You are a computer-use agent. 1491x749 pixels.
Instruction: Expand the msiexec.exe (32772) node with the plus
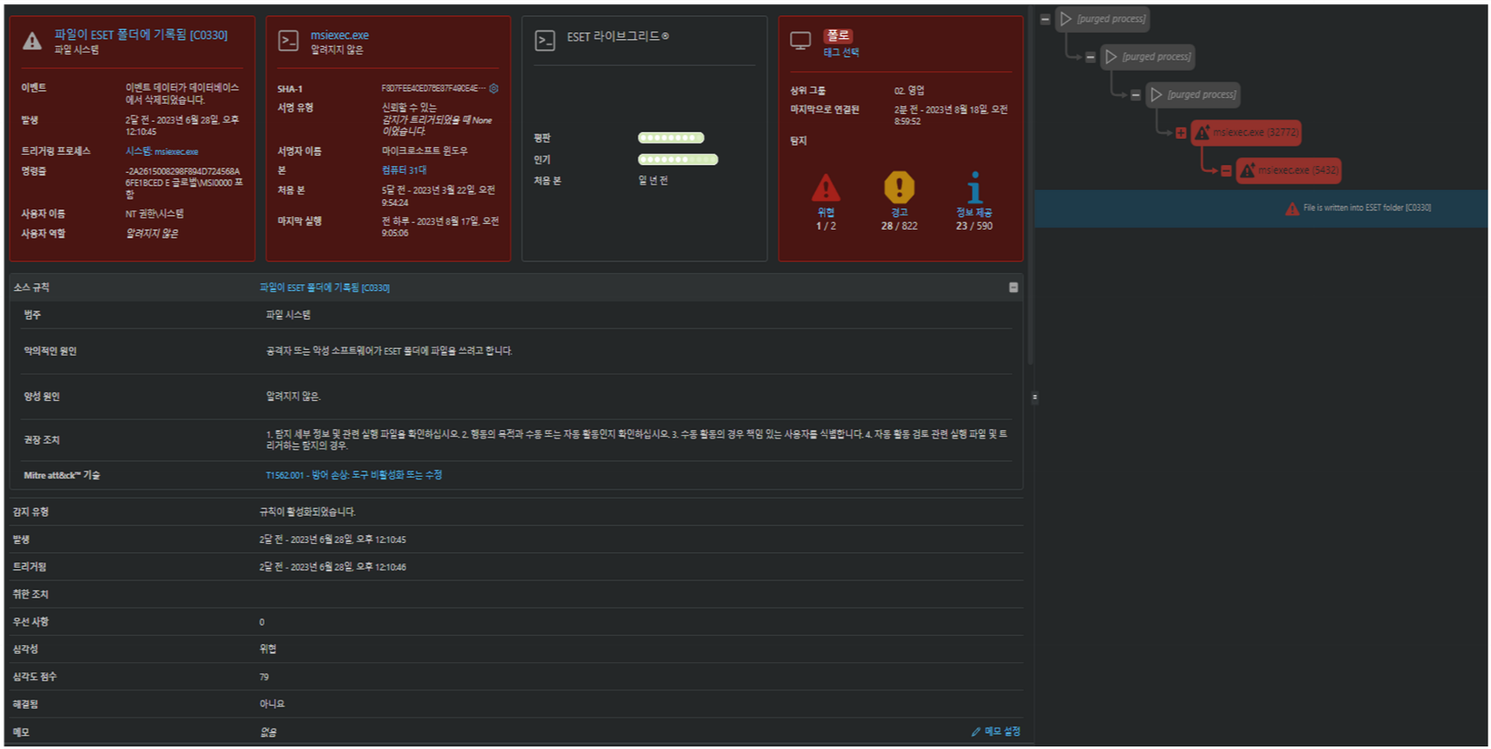pyautogui.click(x=1180, y=133)
